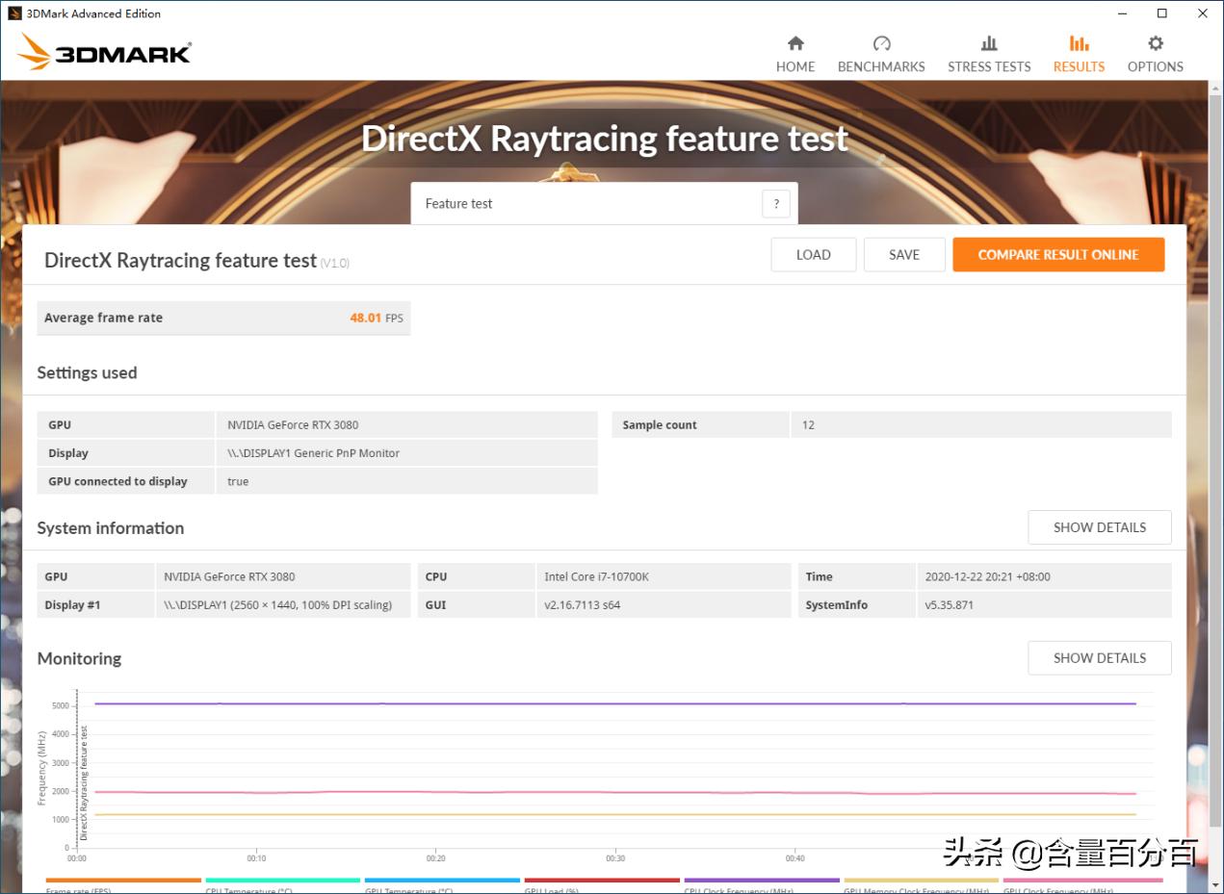Screen dimensions: 1224x894
Task: Open Options with the gear icon
Action: tap(1155, 43)
